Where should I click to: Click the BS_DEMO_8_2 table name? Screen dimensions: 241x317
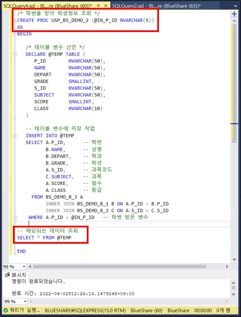93,211
